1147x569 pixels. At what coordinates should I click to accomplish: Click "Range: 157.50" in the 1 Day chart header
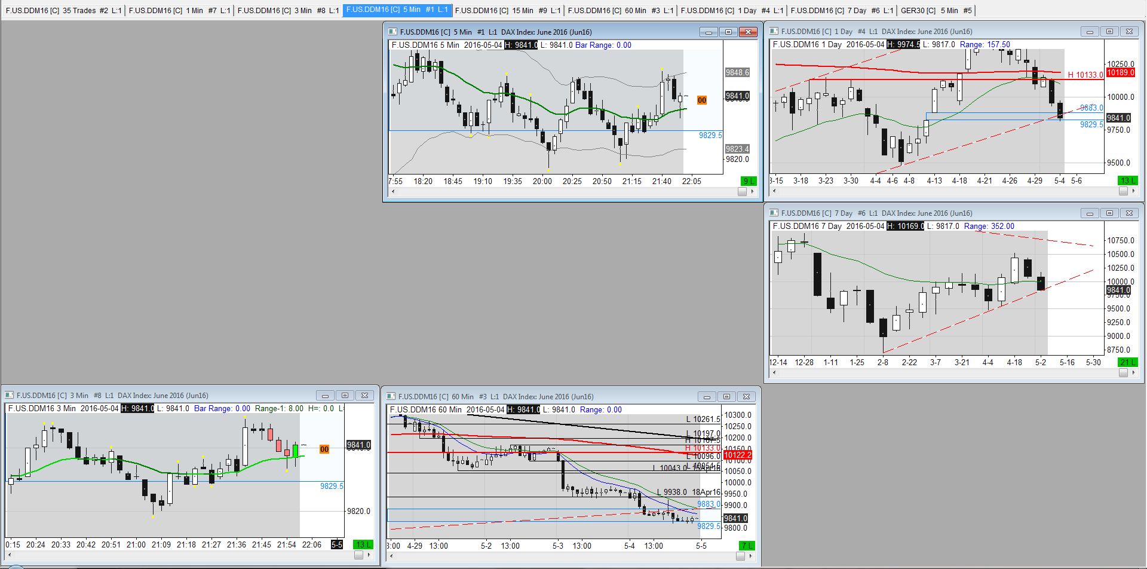985,44
